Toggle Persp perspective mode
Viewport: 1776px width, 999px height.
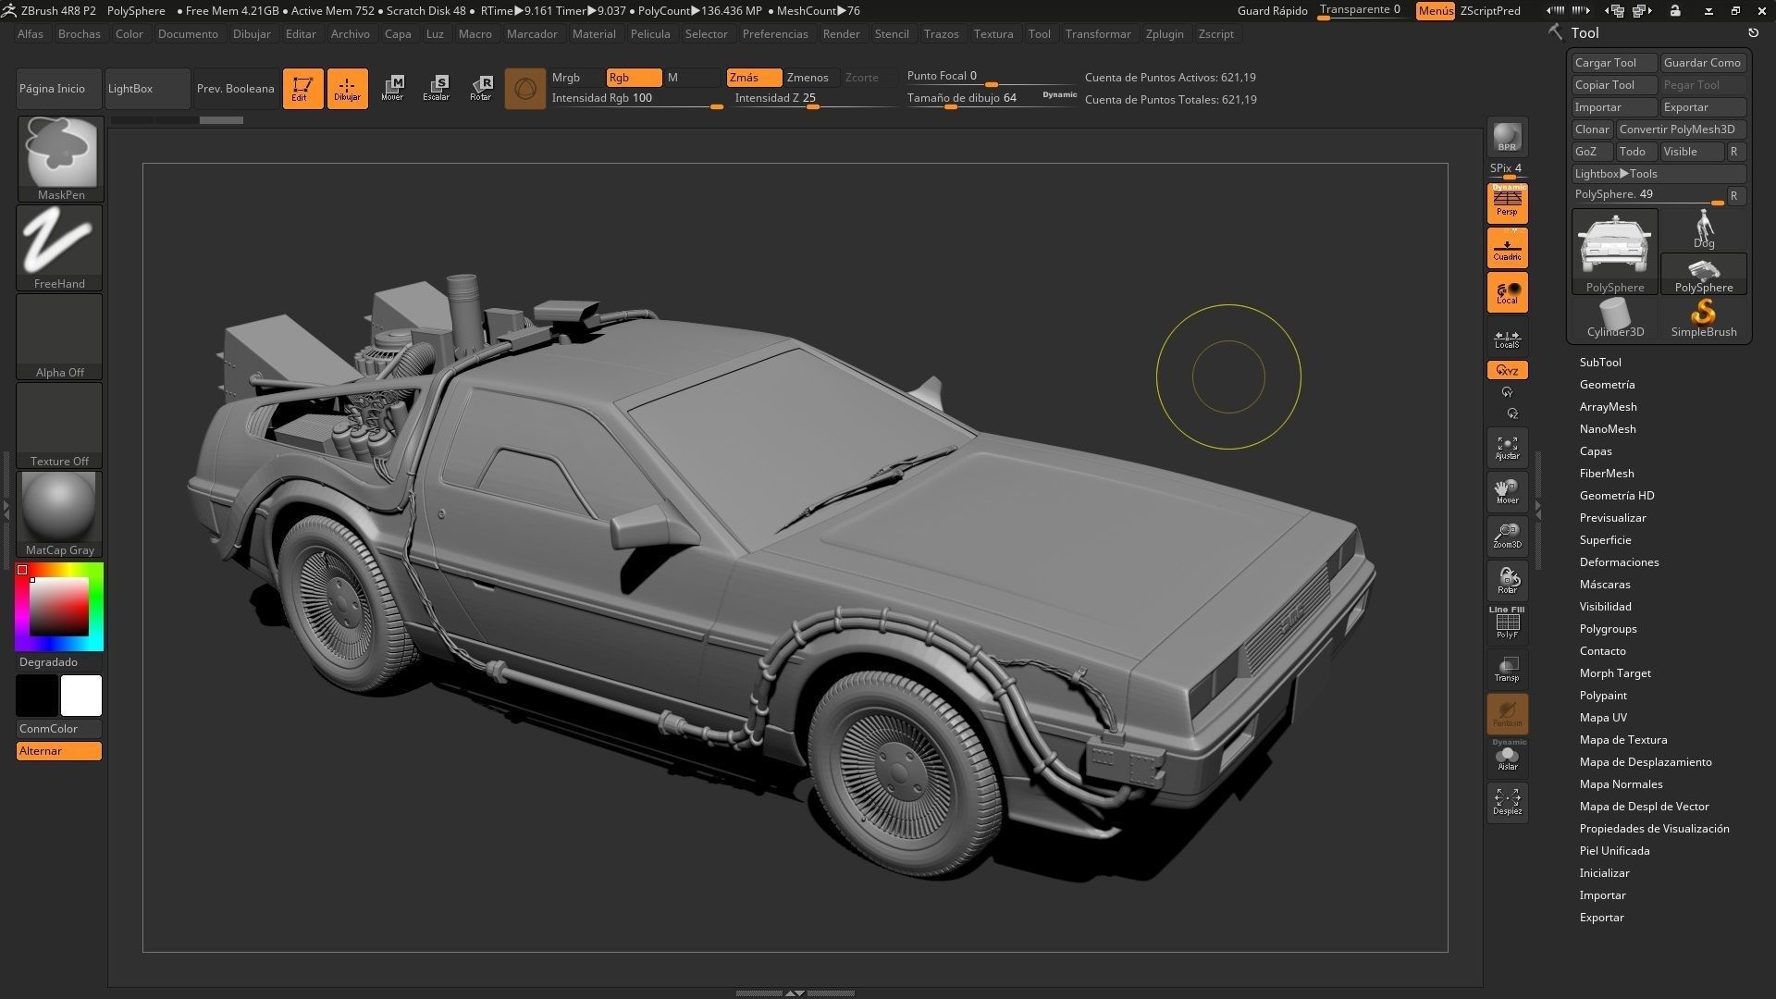pos(1508,203)
